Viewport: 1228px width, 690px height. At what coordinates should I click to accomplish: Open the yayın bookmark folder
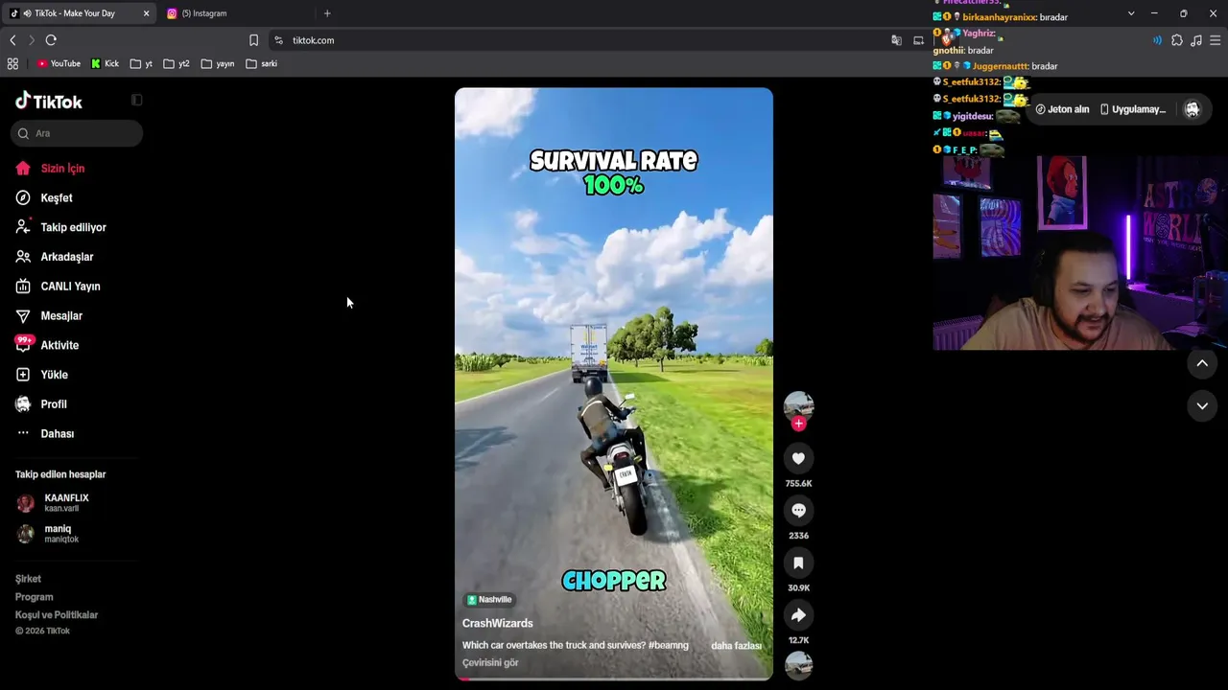[x=218, y=63]
